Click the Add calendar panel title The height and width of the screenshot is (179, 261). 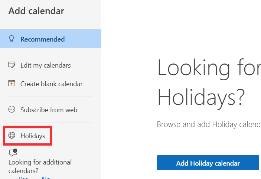tap(36, 11)
